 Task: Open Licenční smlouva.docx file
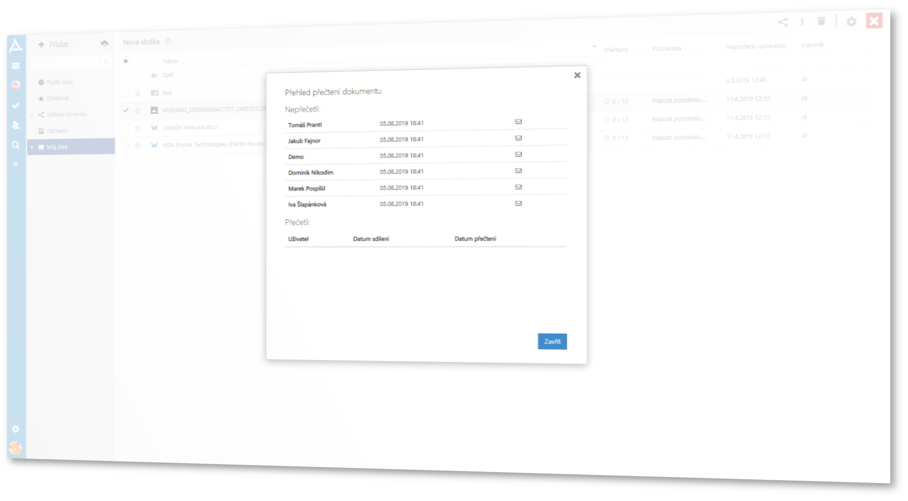pyautogui.click(x=190, y=127)
